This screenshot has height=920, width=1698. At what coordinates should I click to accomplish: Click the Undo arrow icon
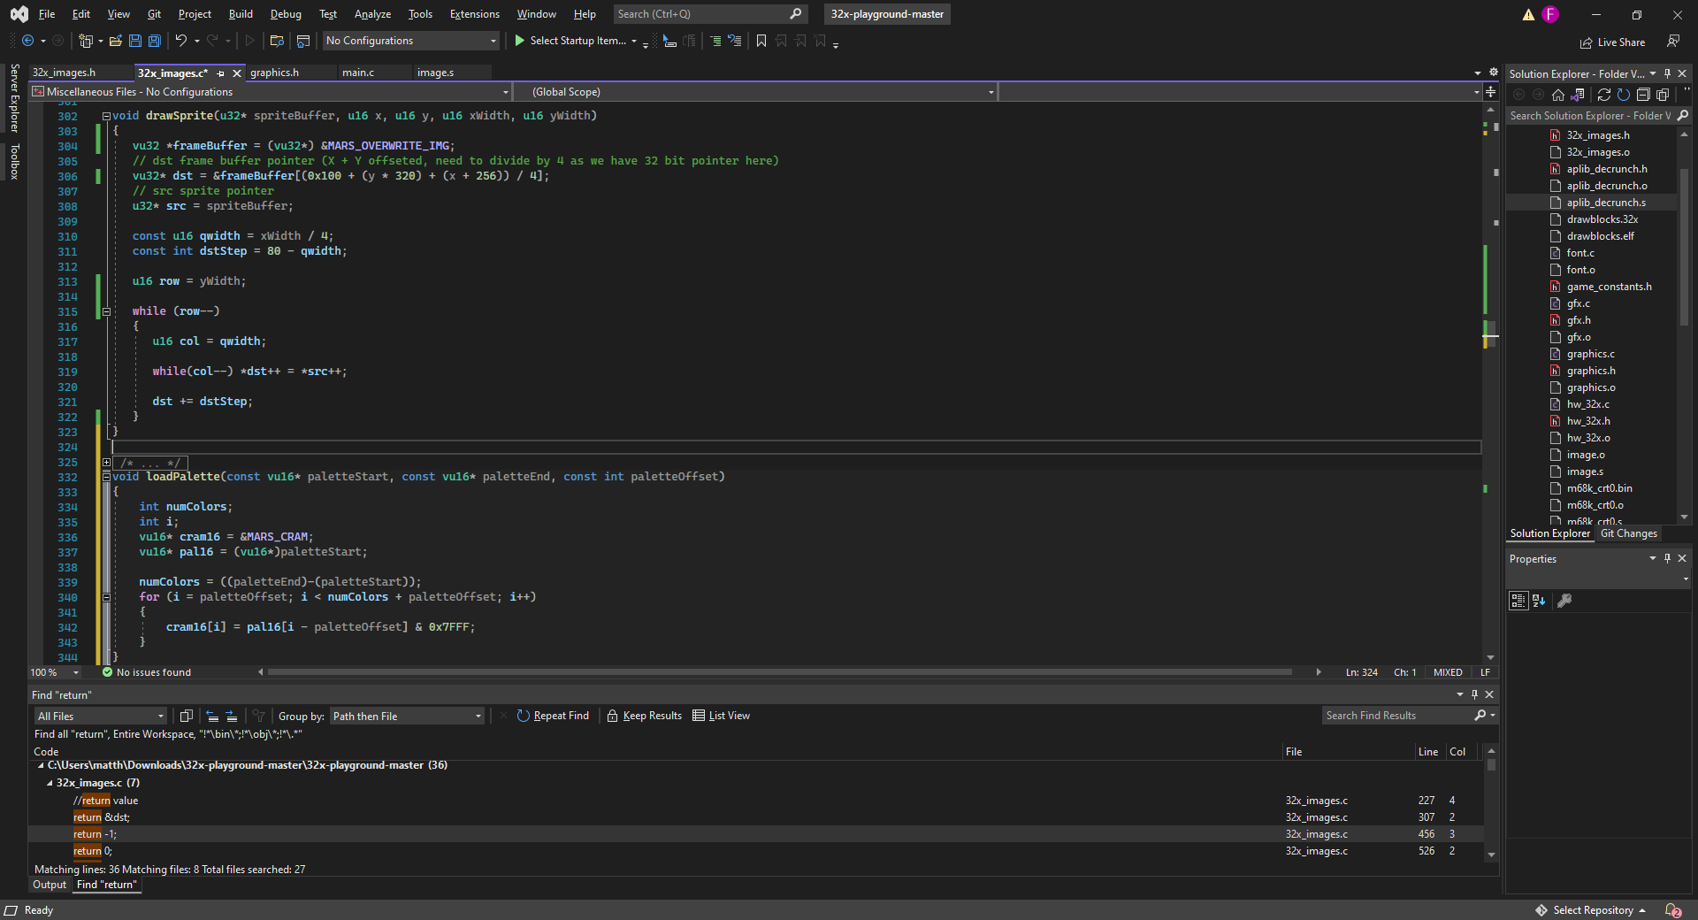(180, 41)
